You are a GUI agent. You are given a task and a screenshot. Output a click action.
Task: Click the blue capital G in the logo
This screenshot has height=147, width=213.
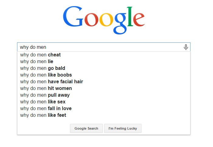pyautogui.click(x=73, y=16)
